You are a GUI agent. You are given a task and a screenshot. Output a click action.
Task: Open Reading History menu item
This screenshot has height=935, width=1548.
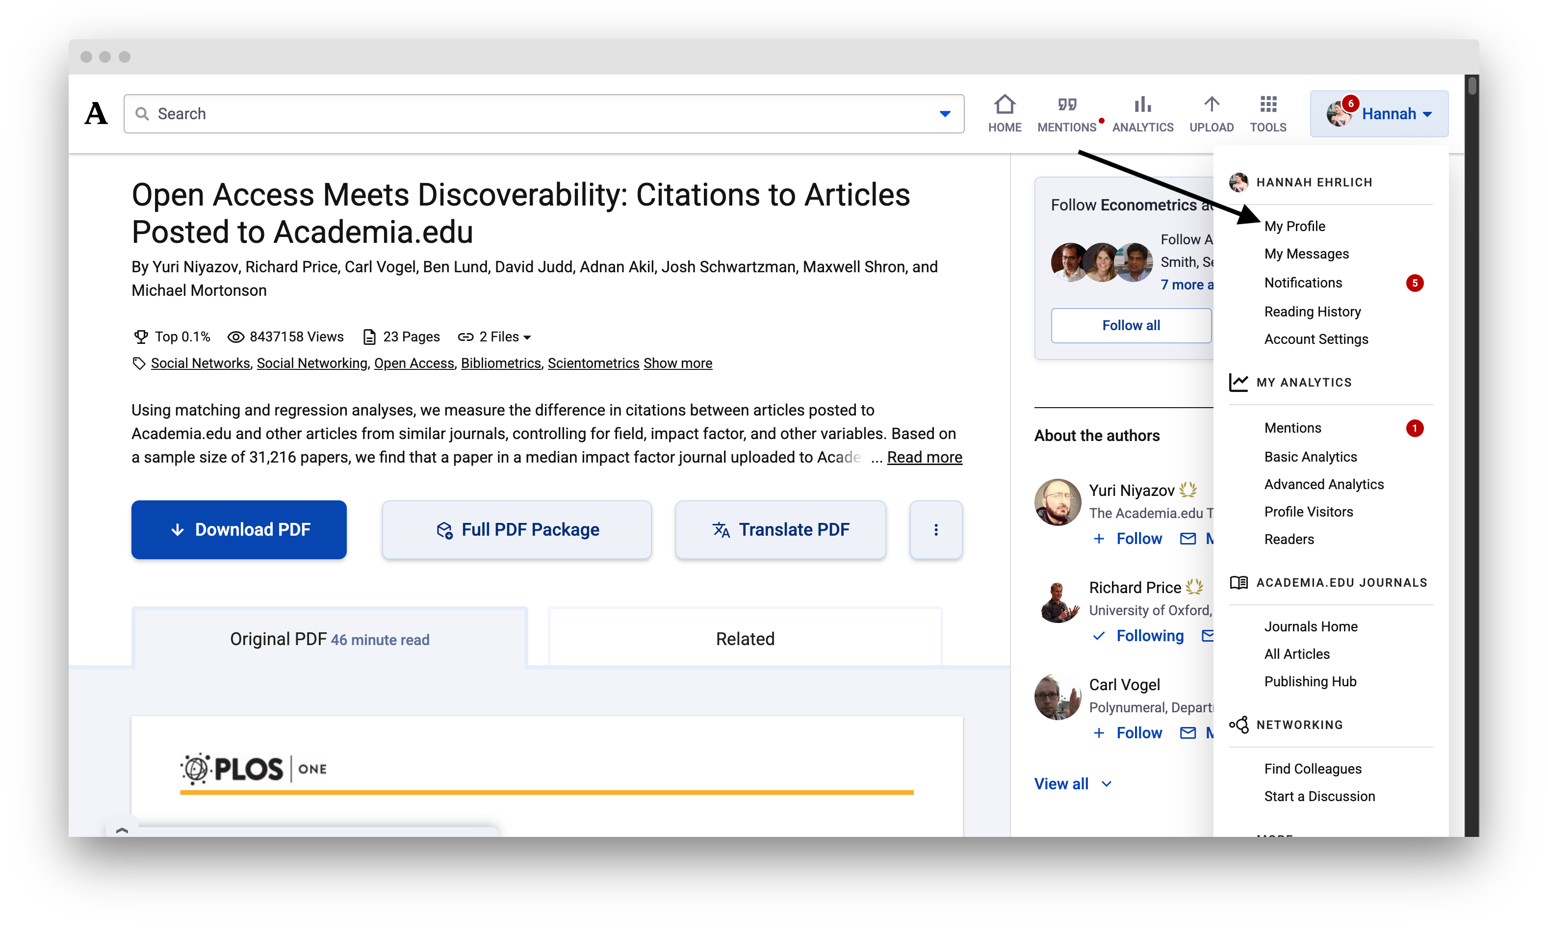[1312, 312]
